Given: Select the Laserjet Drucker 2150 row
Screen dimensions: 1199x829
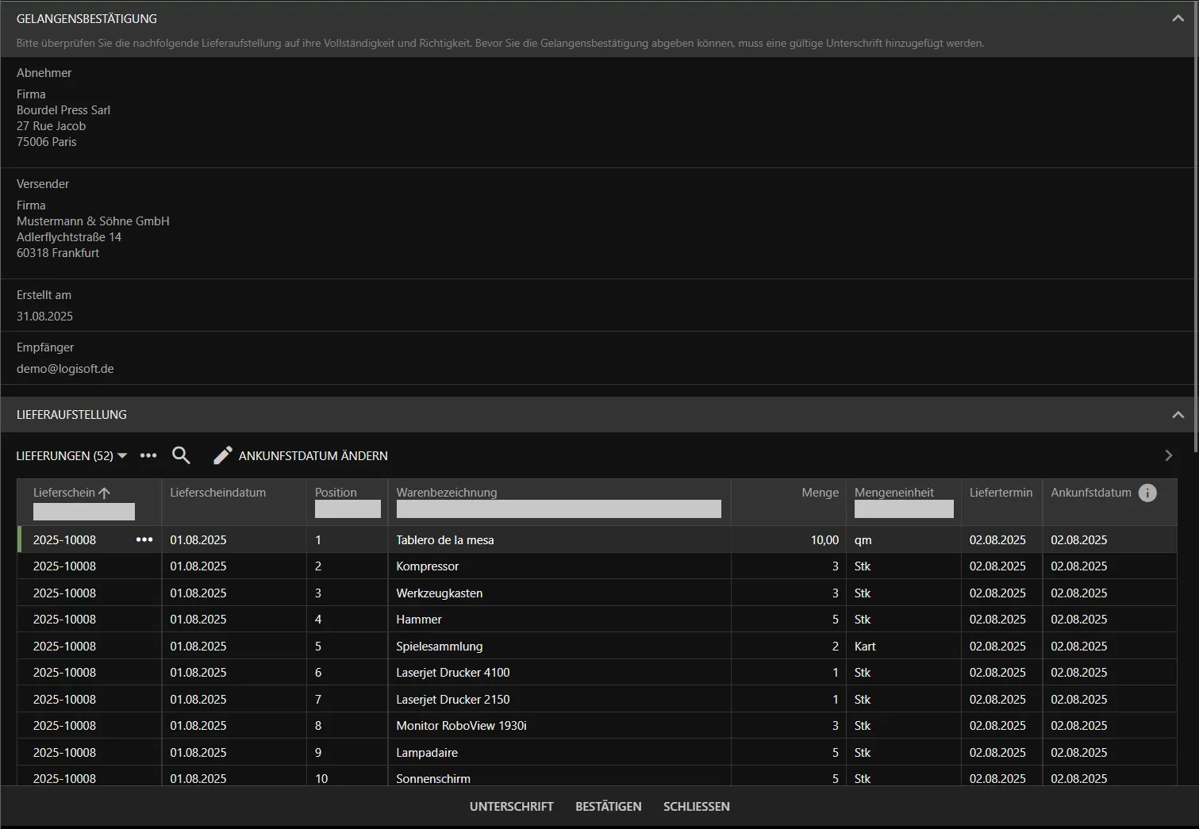Looking at the screenshot, I should [x=597, y=700].
